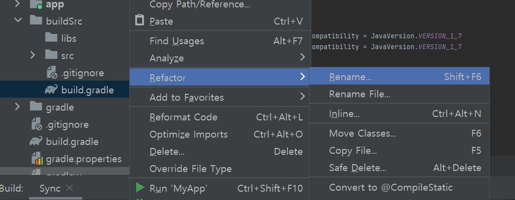Select the libs folder name
The width and height of the screenshot is (515, 200).
(x=69, y=38)
